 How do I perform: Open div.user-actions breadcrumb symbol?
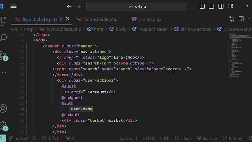[x=235, y=29]
